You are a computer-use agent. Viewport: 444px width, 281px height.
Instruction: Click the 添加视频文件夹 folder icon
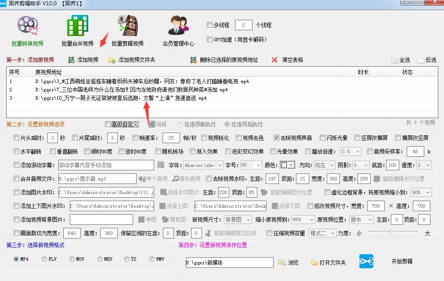tap(112, 60)
